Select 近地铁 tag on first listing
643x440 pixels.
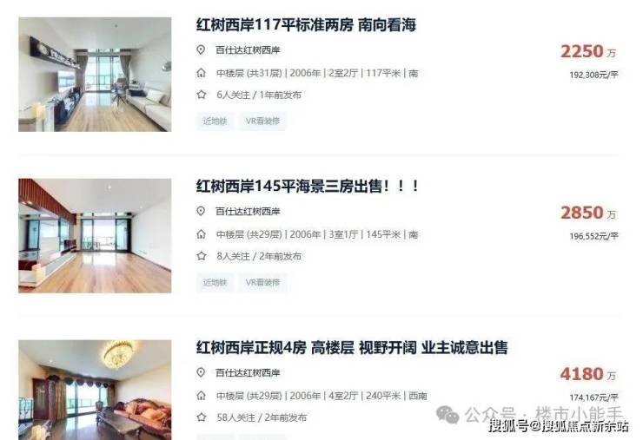click(x=215, y=121)
